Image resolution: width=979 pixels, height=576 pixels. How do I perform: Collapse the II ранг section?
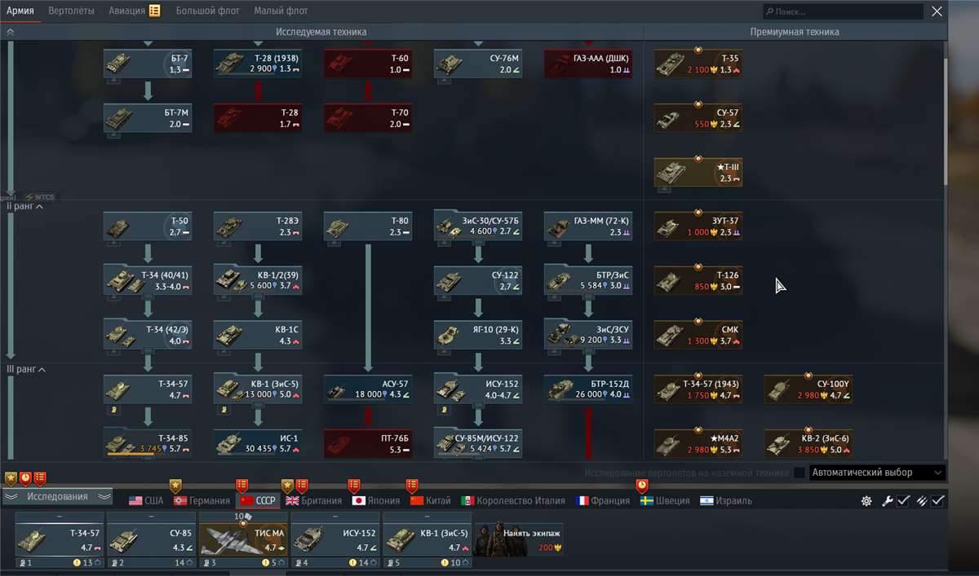[26, 205]
